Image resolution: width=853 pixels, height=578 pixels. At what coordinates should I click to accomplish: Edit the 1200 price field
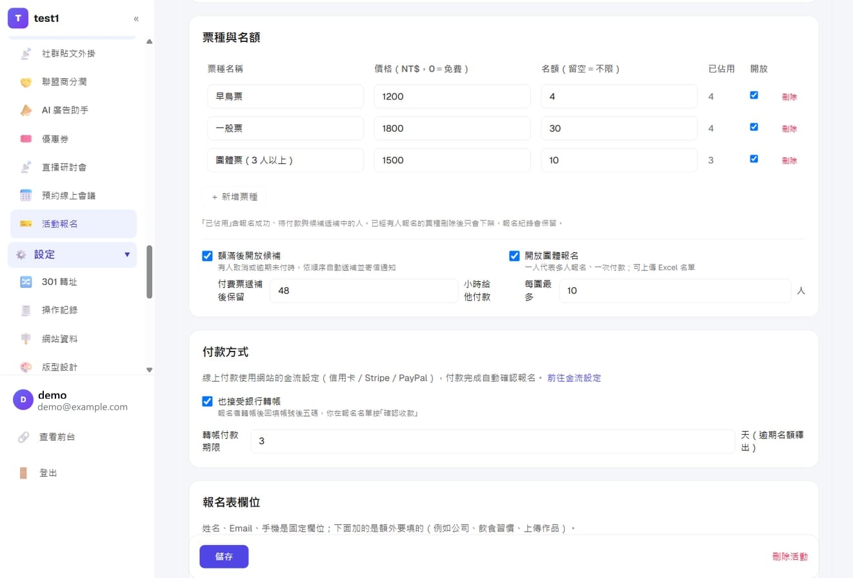[x=452, y=97]
